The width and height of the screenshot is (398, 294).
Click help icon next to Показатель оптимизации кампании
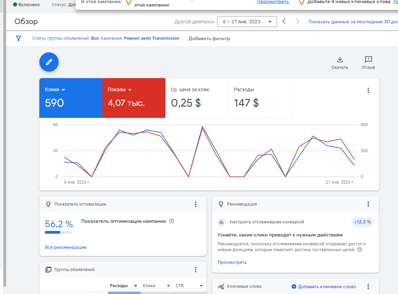pyautogui.click(x=172, y=221)
